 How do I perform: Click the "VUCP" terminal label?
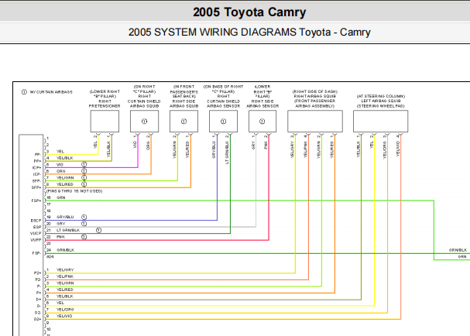pyautogui.click(x=36, y=233)
